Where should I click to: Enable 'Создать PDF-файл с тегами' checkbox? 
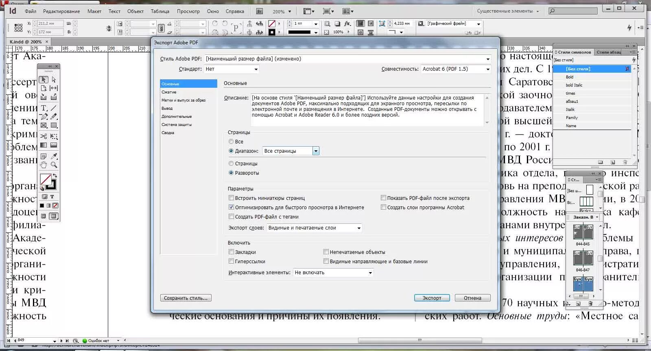[231, 217]
